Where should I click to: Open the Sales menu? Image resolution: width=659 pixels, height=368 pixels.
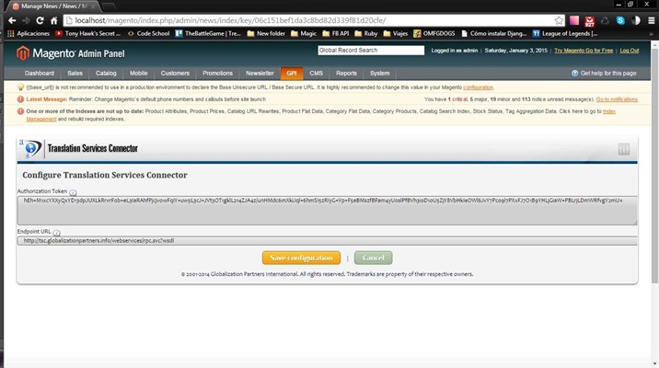coord(75,73)
